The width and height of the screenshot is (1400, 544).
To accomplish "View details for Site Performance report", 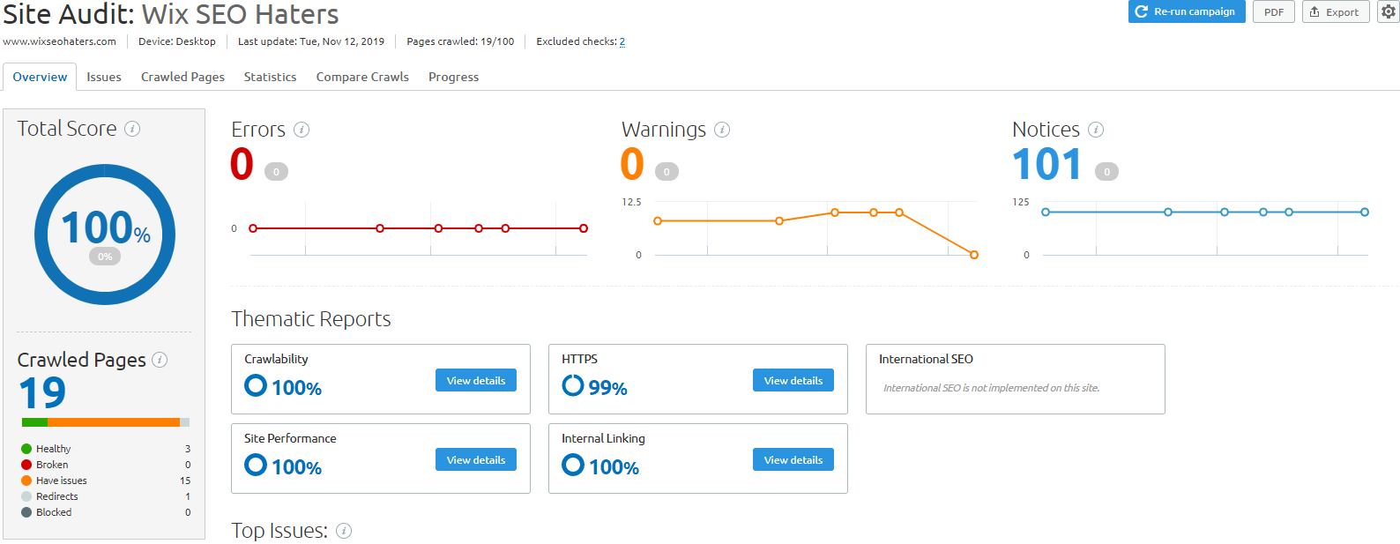I will (476, 459).
